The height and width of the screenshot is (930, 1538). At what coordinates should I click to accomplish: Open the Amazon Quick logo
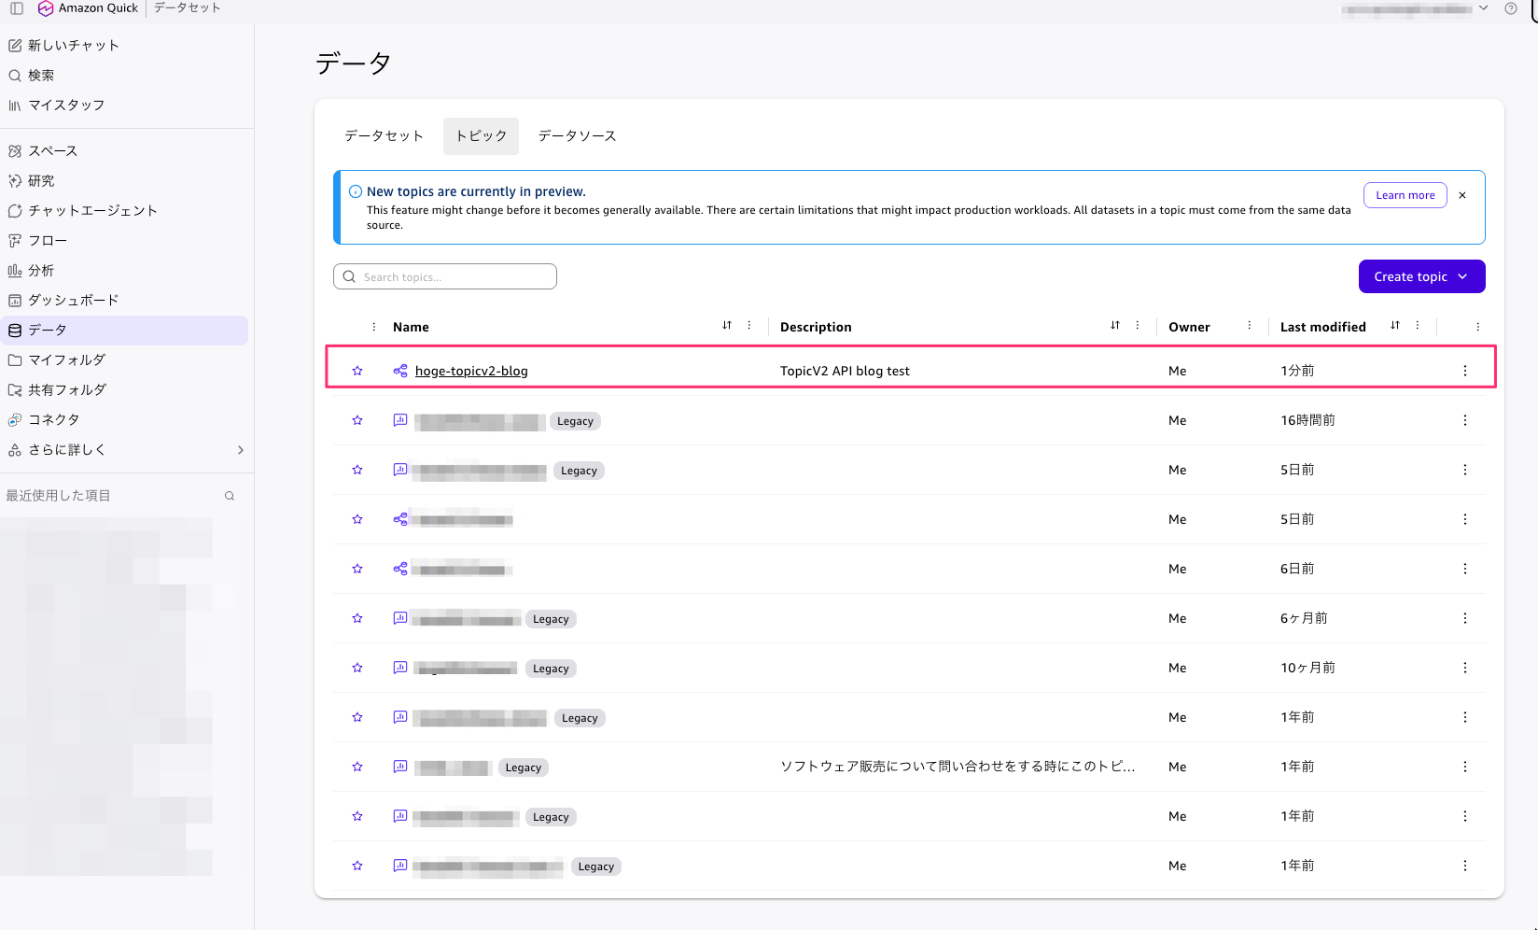87,8
